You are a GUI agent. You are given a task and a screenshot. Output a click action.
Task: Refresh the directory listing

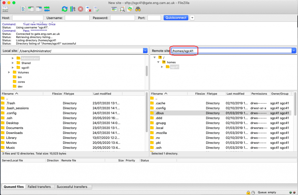click(65, 9)
